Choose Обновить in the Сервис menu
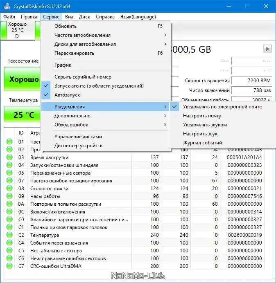This screenshot has width=276, height=283. click(106, 26)
